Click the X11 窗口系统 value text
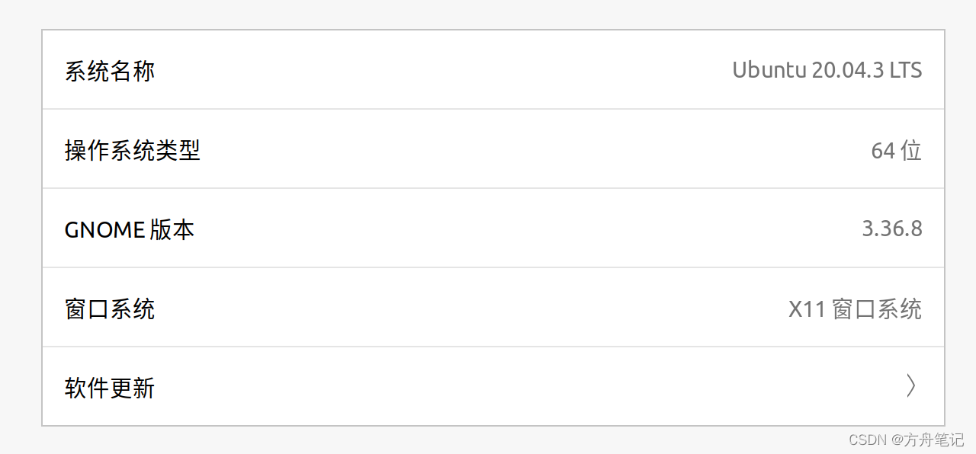 (855, 309)
